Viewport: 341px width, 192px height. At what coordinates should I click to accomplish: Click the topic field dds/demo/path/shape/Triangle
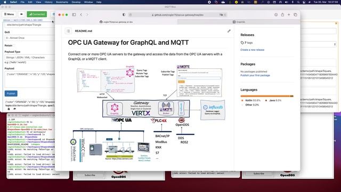click(x=29, y=25)
